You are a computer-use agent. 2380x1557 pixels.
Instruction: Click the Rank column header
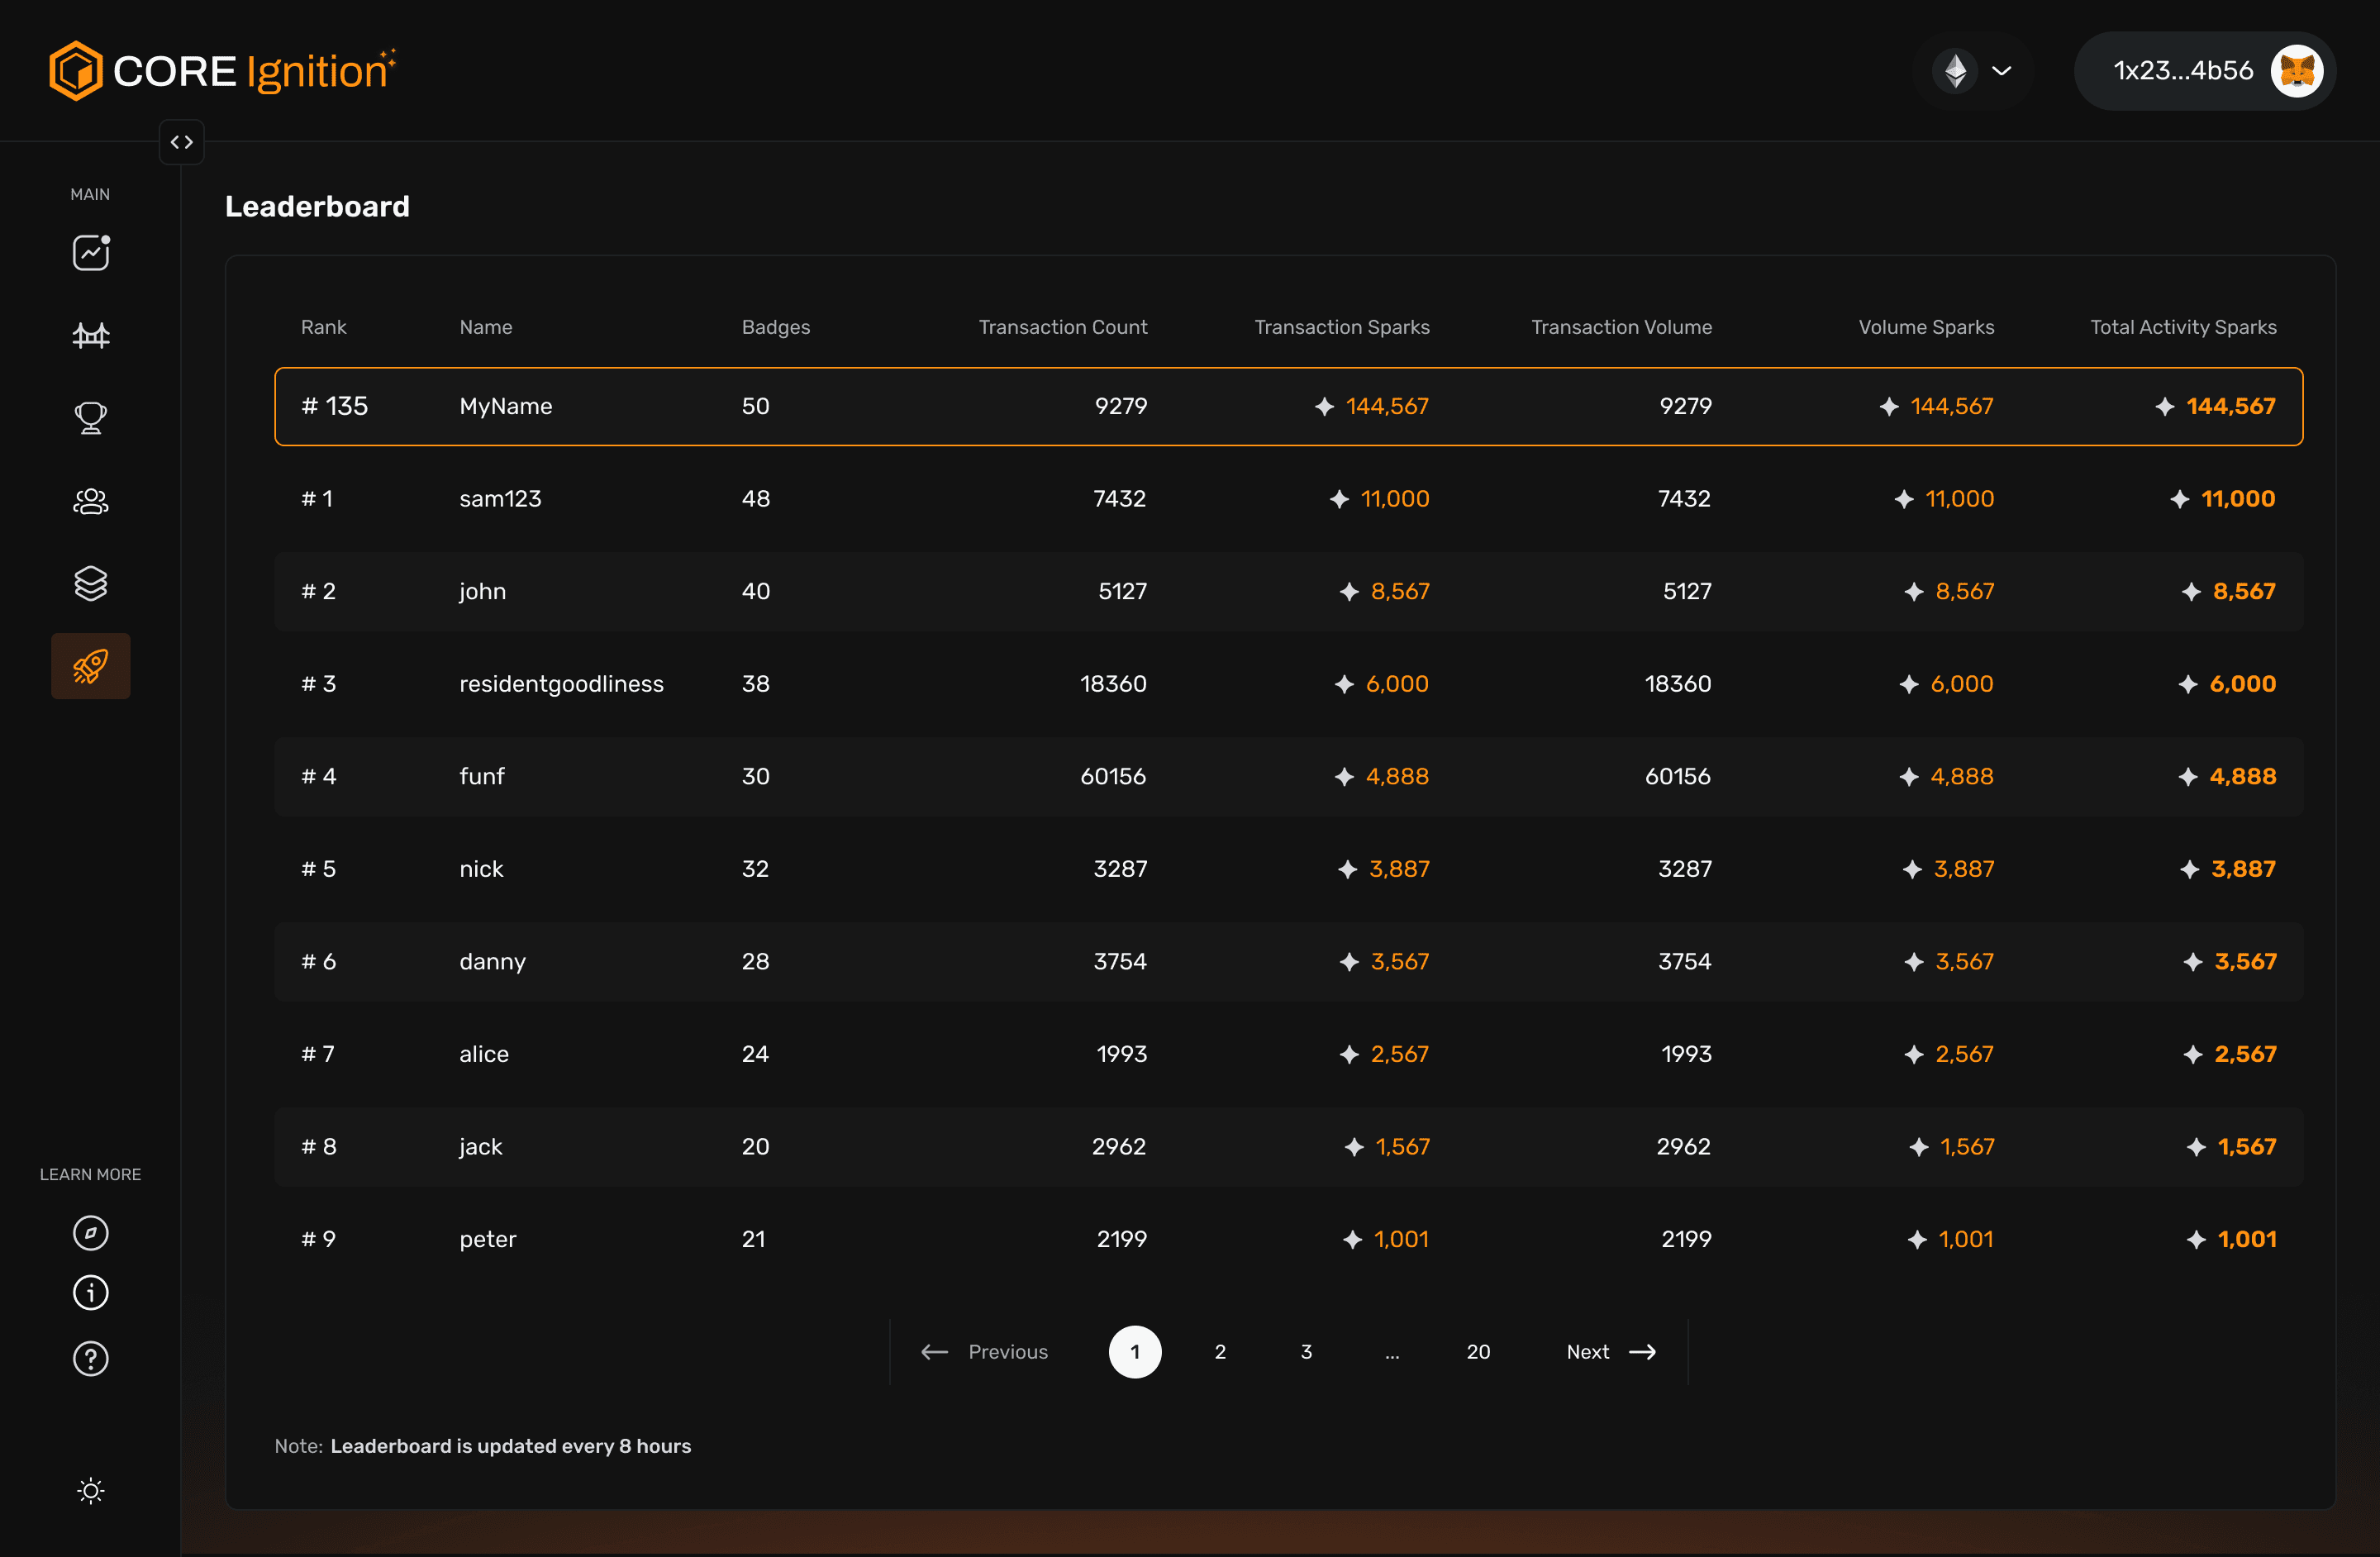tap(324, 327)
